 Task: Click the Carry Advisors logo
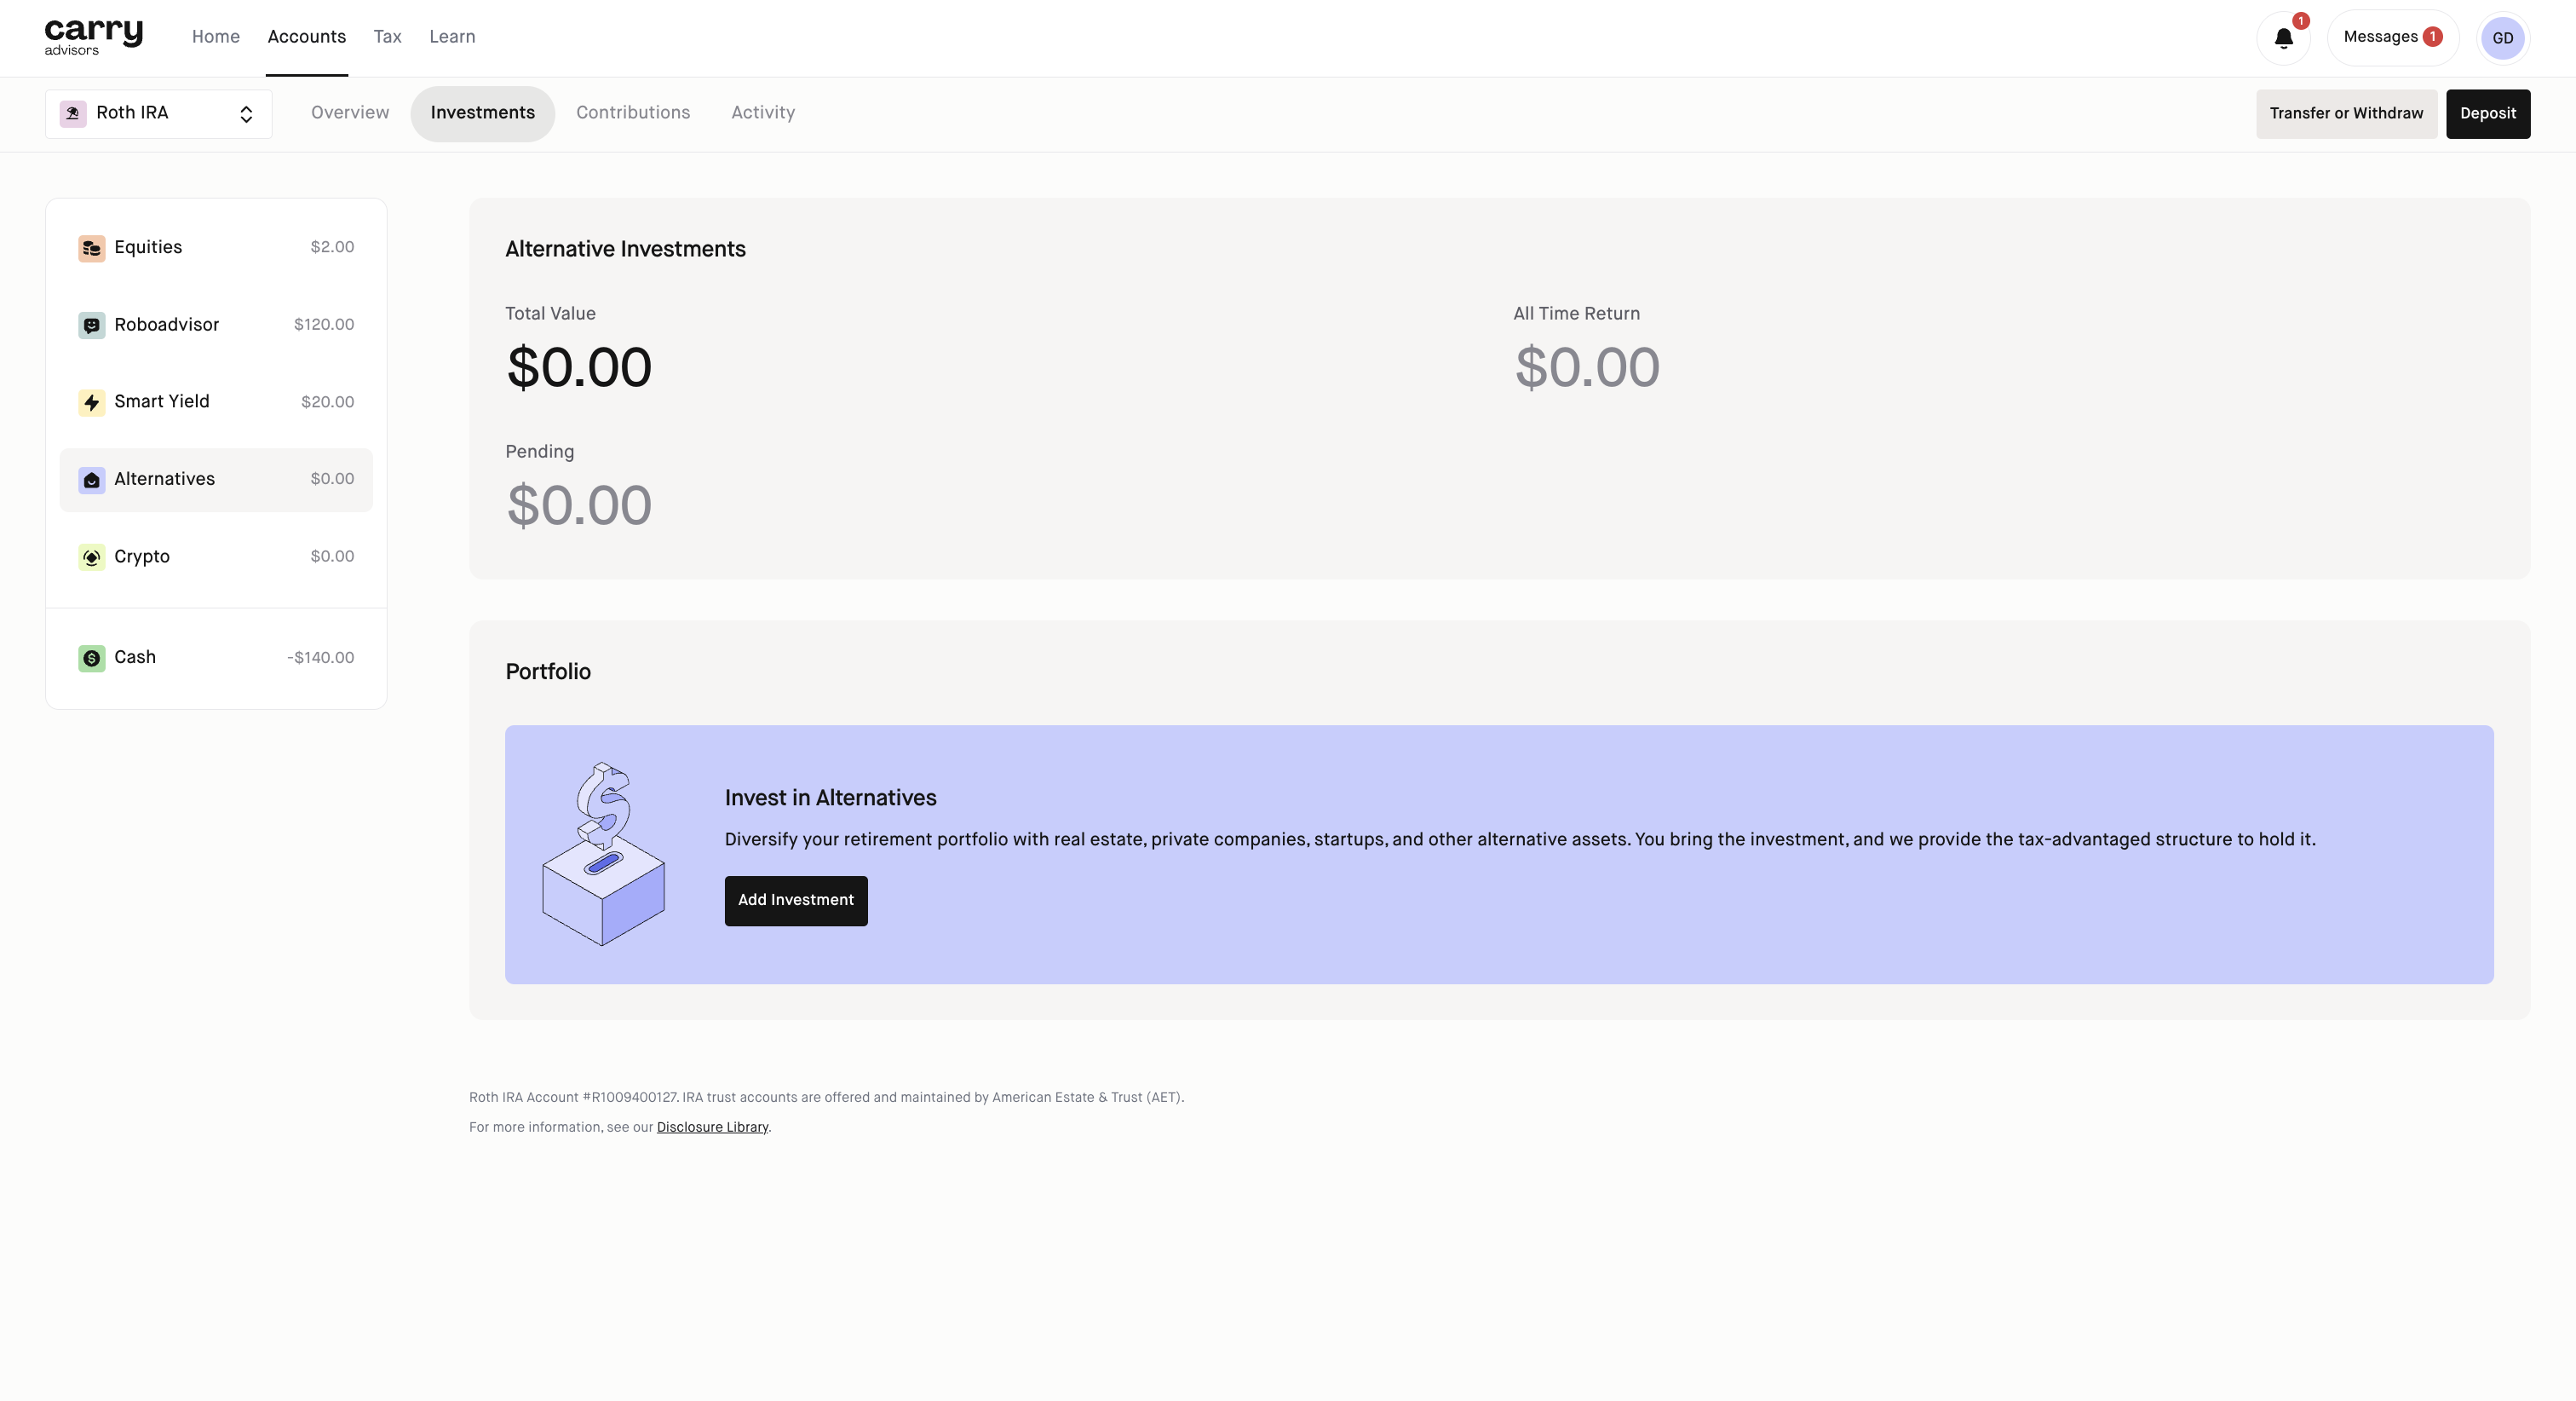(93, 37)
